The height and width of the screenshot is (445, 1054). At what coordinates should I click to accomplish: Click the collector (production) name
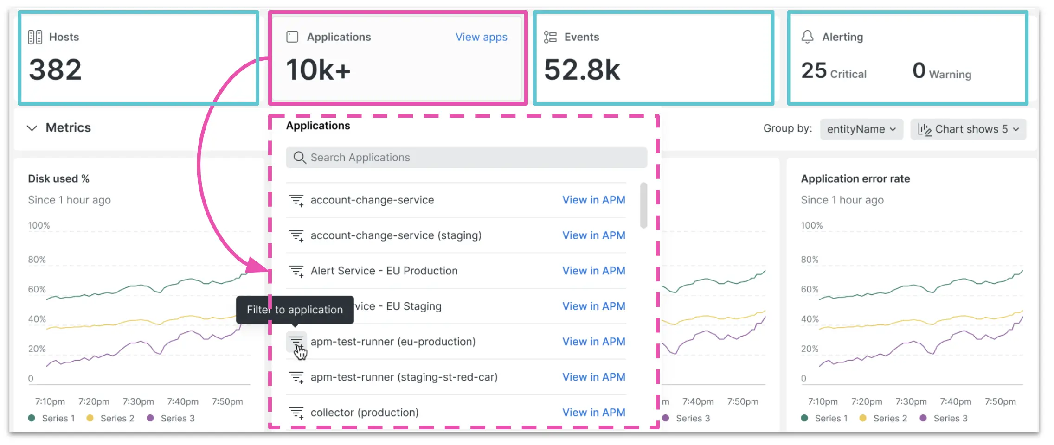tap(365, 413)
